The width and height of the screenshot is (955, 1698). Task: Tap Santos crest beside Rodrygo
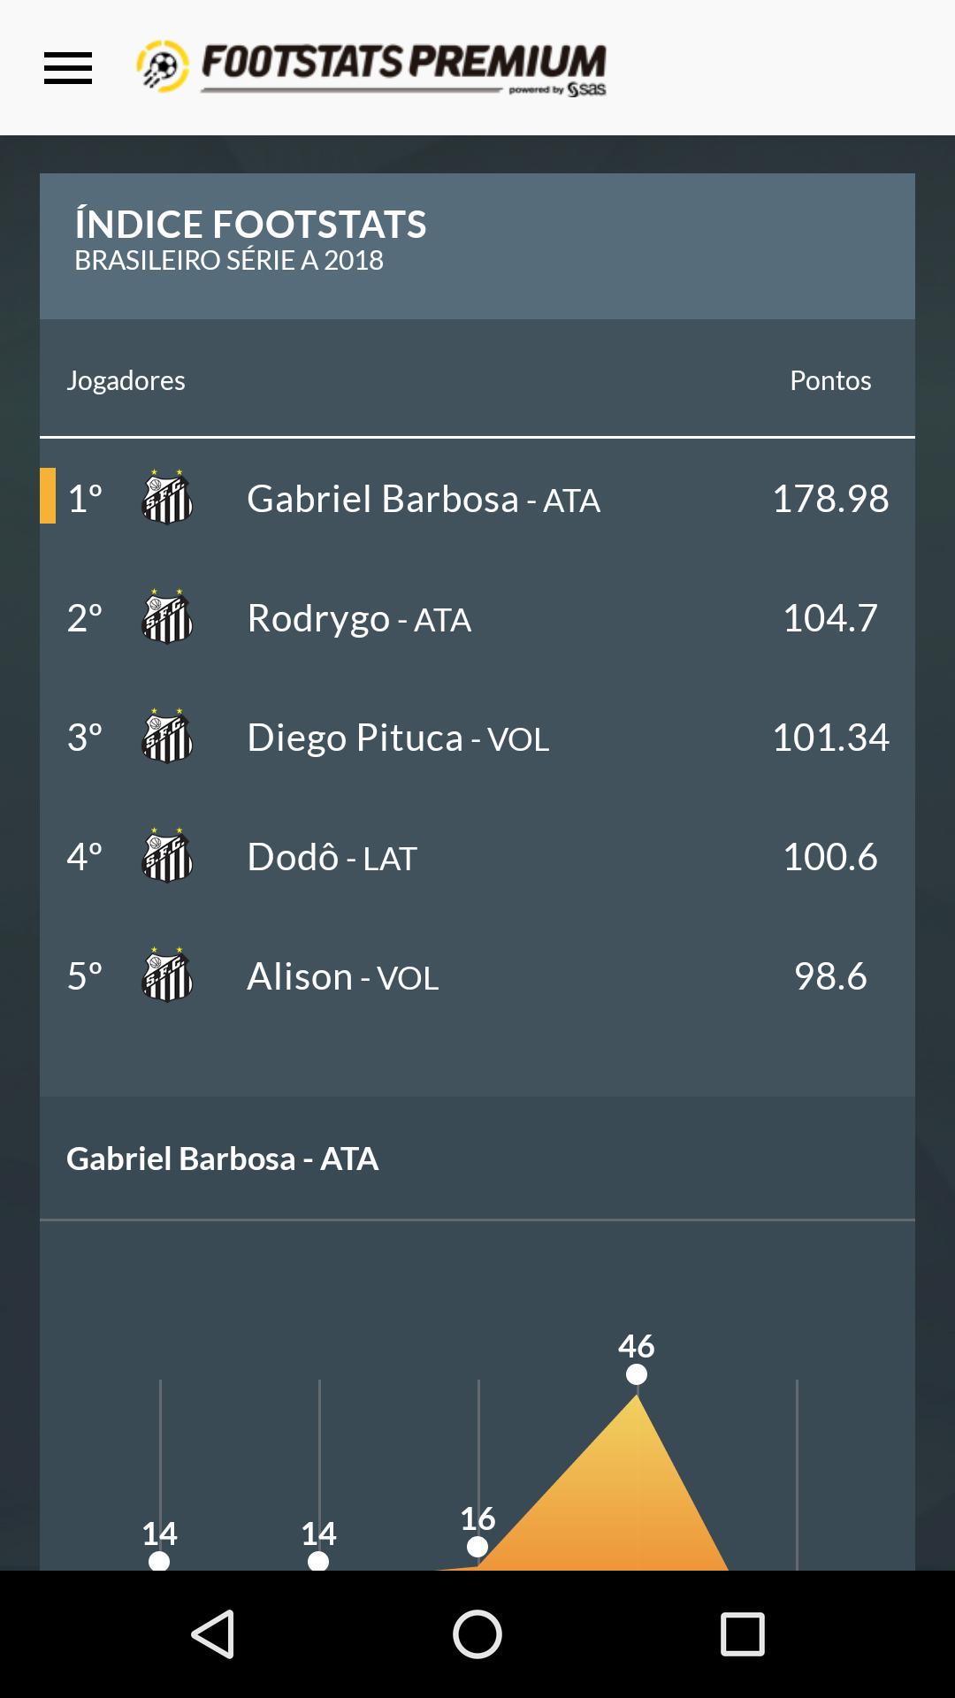pyautogui.click(x=167, y=617)
